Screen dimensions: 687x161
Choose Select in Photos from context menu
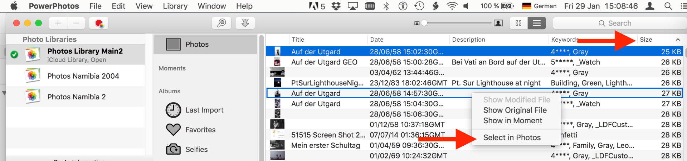[x=512, y=137]
